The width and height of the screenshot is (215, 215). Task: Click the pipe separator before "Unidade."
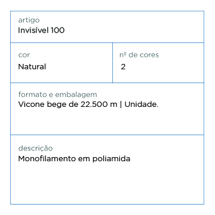[x=121, y=105]
